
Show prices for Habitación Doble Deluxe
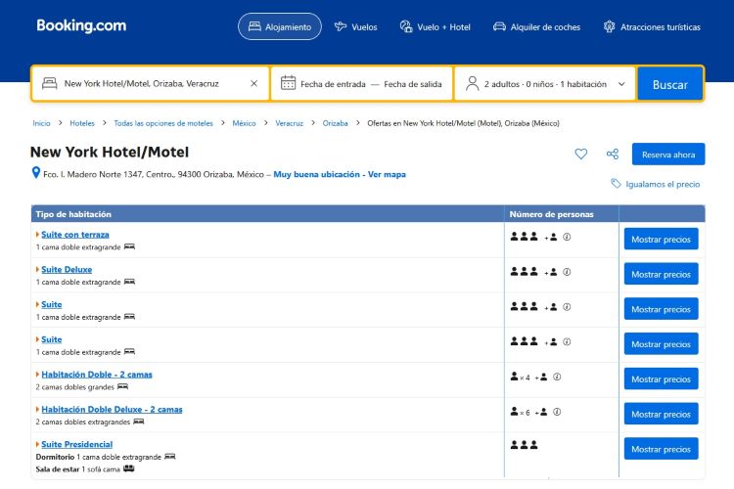(x=661, y=414)
